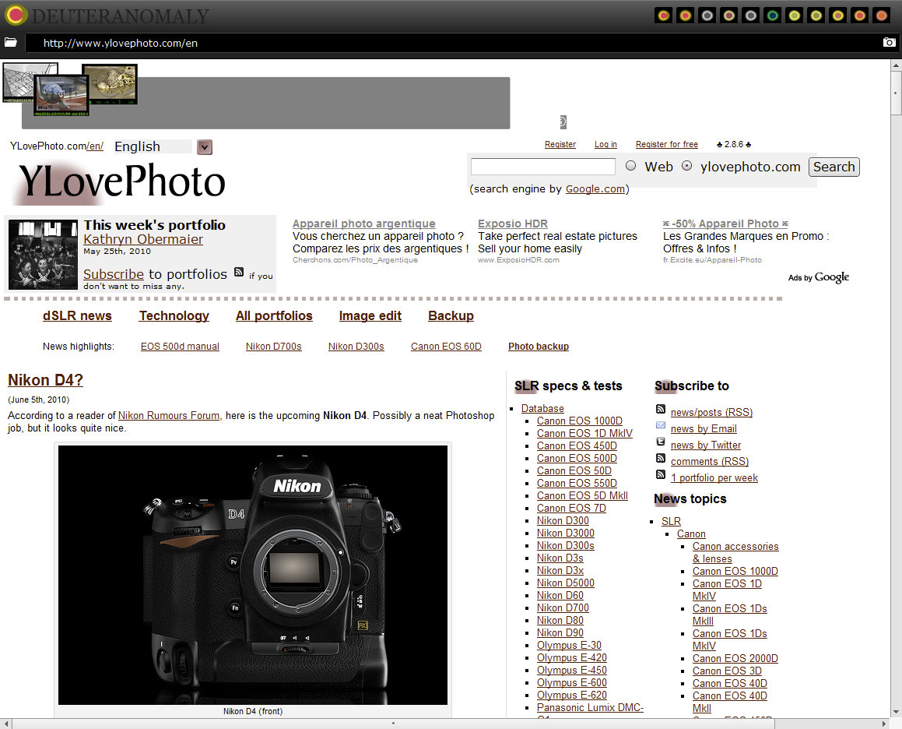Click the vertical scrollbar up arrow
This screenshot has height=729, width=902.
click(x=897, y=65)
